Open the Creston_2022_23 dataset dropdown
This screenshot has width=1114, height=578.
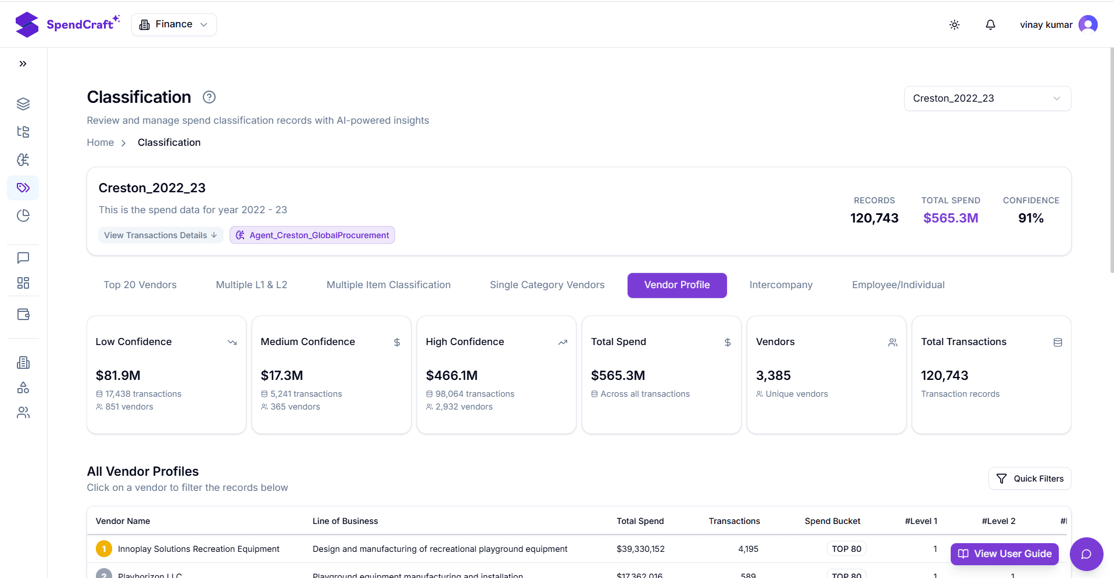pos(987,98)
